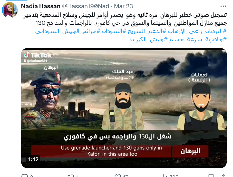Screen dimensions: 233x177
Task: Click the 1:42 video duration badge
Action: pos(33,159)
